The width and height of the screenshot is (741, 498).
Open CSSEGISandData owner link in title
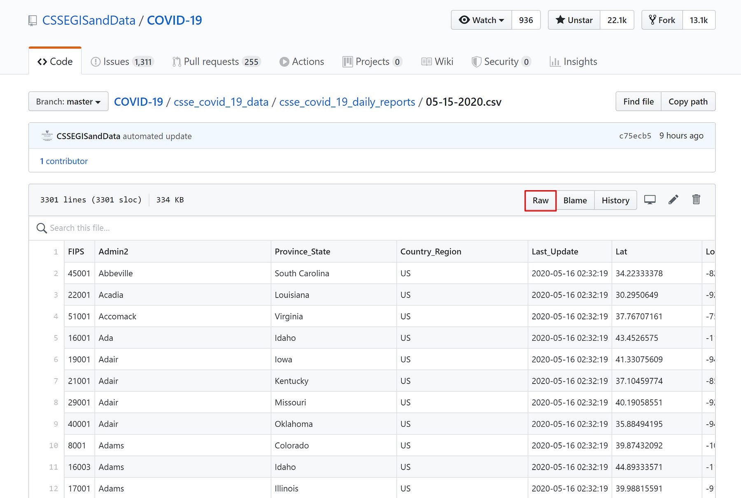point(89,21)
